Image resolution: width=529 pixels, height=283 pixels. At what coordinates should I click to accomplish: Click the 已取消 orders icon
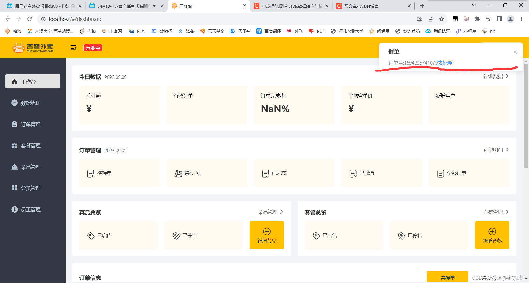coord(353,173)
